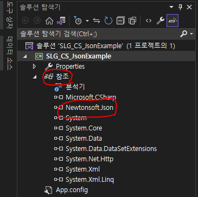The height and width of the screenshot is (197, 198).
Task: Toggle auto-hide pin for Solution Explorer
Action: click(180, 7)
